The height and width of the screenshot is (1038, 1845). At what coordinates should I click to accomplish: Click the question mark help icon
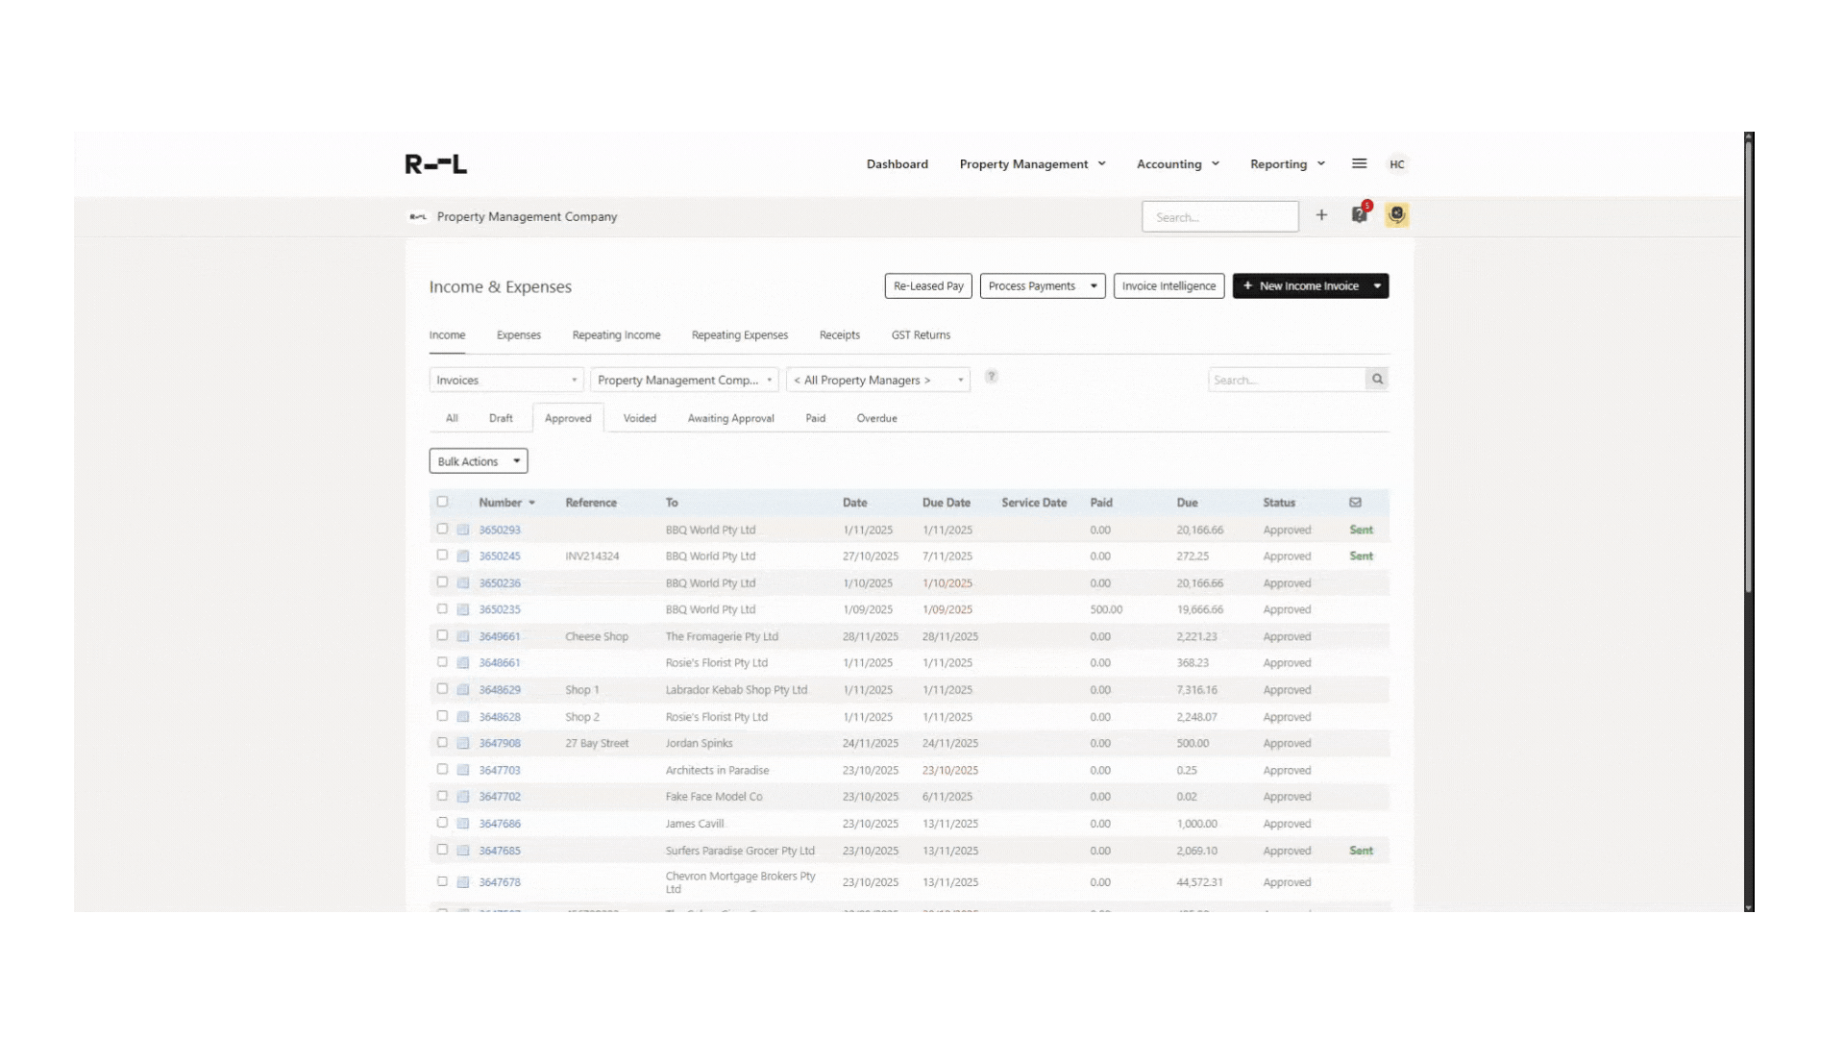(992, 377)
